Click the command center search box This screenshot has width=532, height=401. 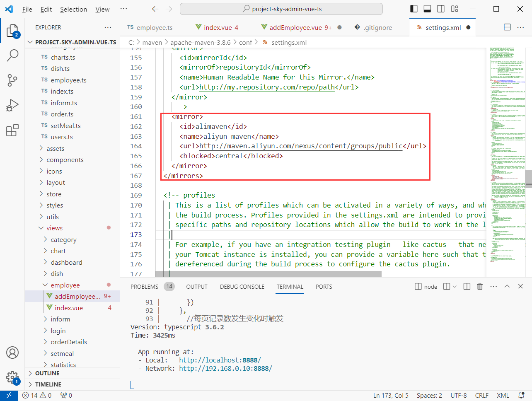(281, 9)
